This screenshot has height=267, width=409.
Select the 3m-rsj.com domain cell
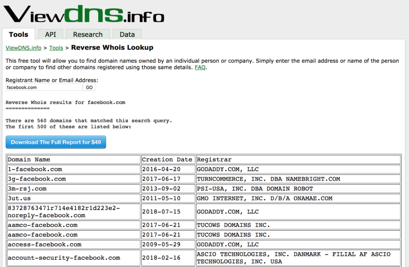pyautogui.click(x=73, y=188)
